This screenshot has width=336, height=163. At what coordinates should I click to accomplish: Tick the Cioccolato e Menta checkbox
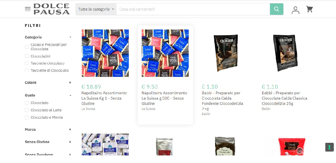pyautogui.click(x=27, y=117)
